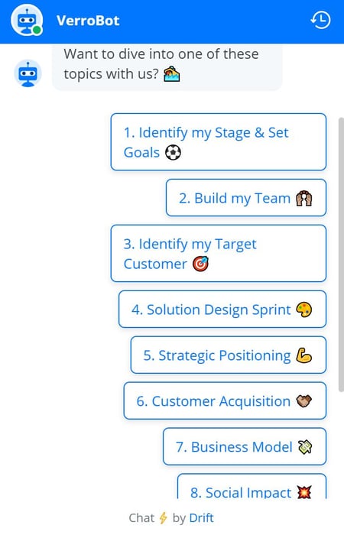Image resolution: width=344 pixels, height=535 pixels.
Task: Click the bot avatar beside message
Action: point(28,73)
